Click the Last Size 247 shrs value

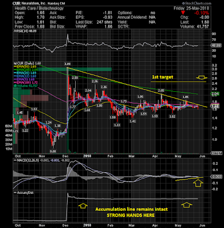pyautogui.click(x=104, y=22)
